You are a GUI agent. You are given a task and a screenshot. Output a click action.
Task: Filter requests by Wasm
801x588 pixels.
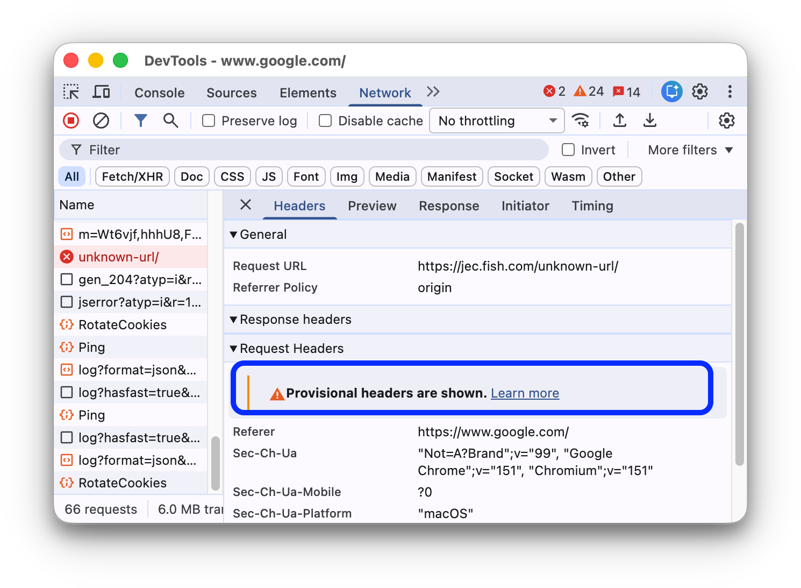[x=568, y=176]
